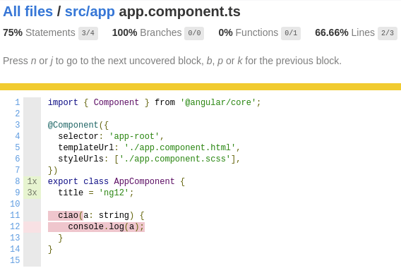Image resolution: width=401 pixels, height=268 pixels.
Task: Click the import Component code line
Action: 154,102
